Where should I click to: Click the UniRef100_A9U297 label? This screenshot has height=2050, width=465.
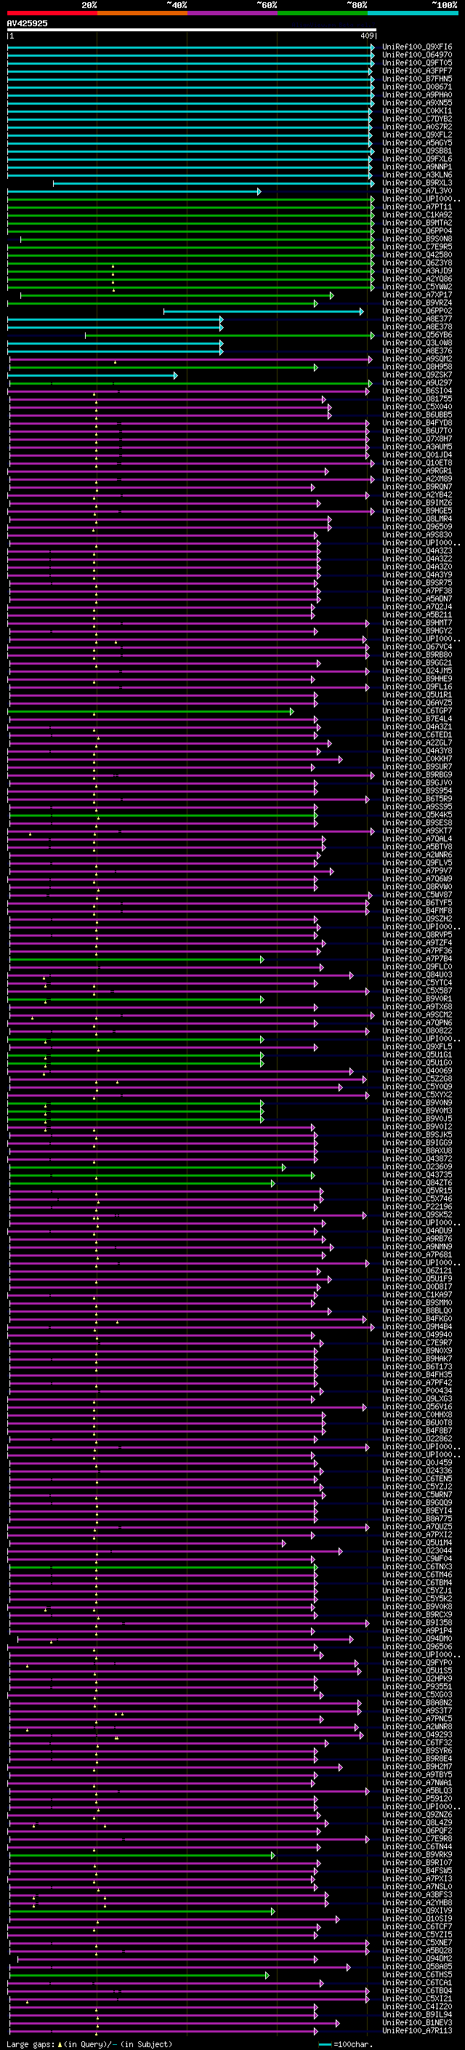[416, 383]
